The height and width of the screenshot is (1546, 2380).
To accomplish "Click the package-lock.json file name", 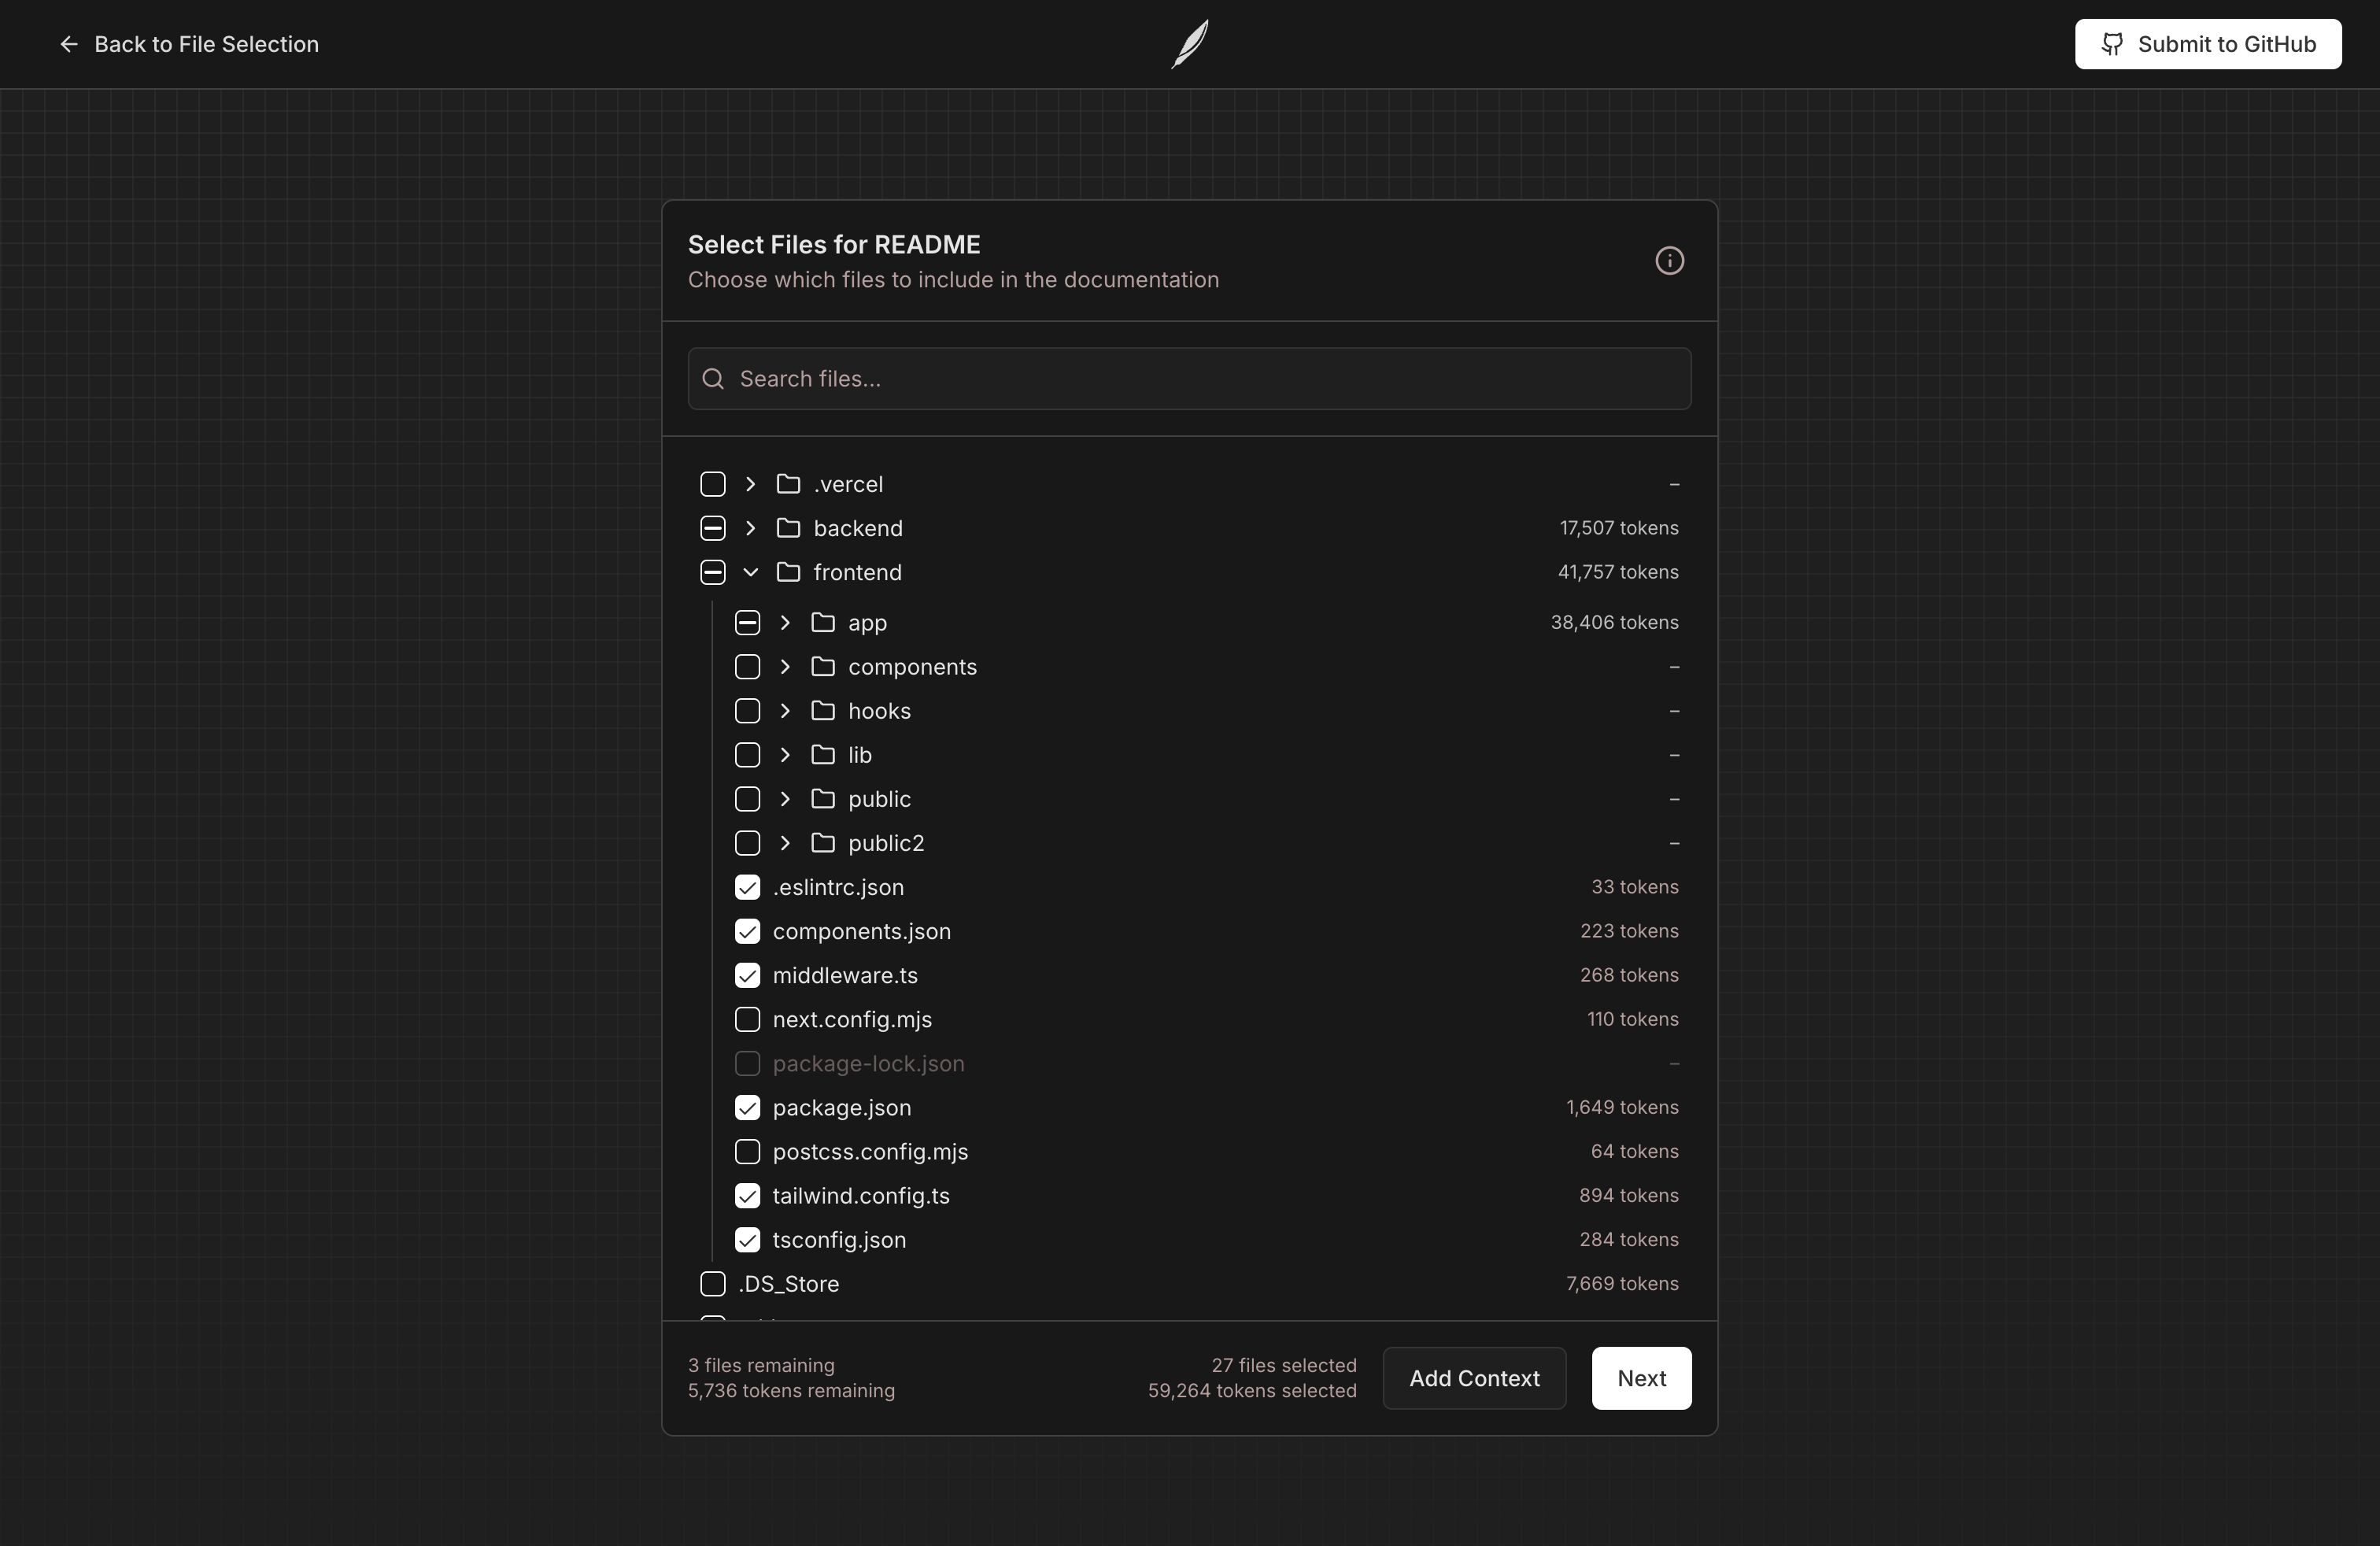I will tap(868, 1064).
